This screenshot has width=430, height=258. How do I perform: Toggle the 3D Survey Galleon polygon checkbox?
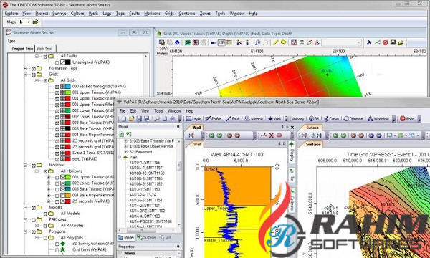point(57,244)
